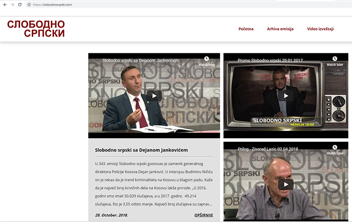This screenshot has width=352, height=223.
Task: Click the Слободно Српски site logo
Action: [x=36, y=29]
